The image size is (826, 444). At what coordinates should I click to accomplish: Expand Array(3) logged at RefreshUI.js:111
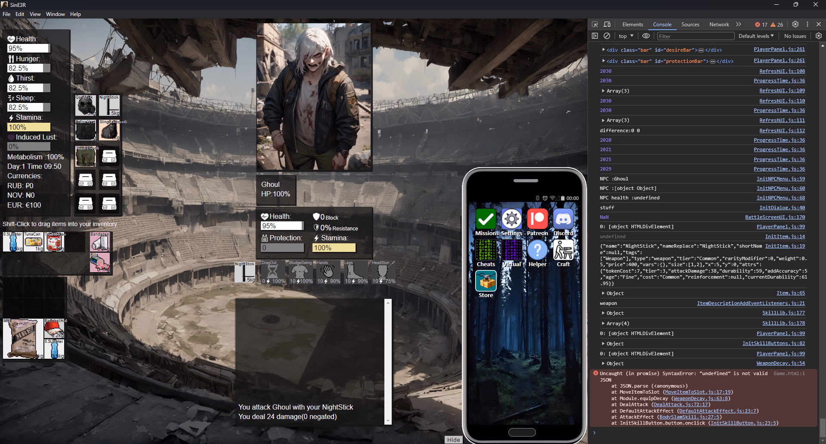tap(603, 120)
